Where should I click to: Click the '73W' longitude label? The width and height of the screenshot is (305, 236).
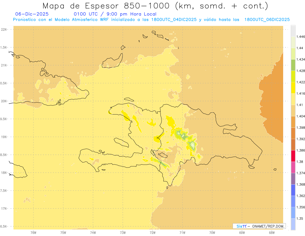123,233
